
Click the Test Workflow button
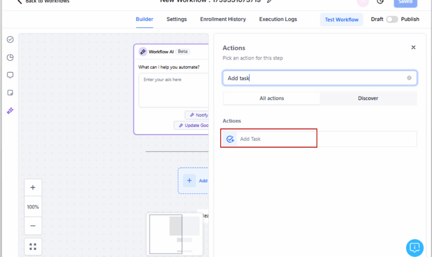coord(341,19)
